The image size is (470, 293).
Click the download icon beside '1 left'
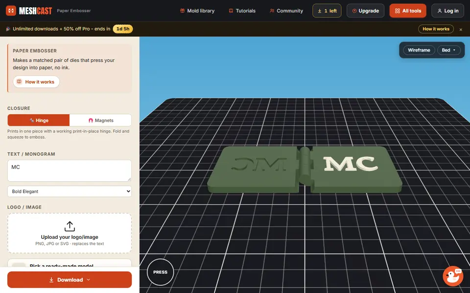click(320, 11)
